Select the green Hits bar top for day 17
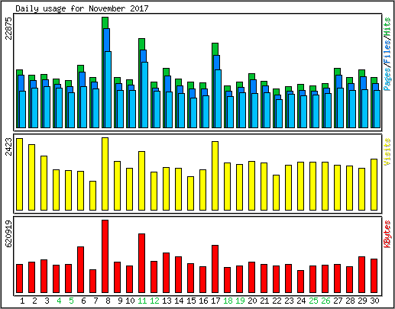 coord(215,50)
